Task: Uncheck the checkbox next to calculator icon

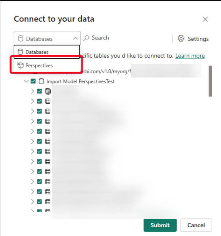Action: 40,91
